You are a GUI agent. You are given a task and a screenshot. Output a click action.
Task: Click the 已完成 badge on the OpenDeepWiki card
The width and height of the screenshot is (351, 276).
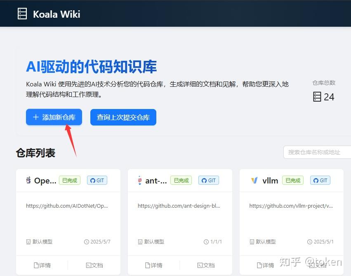(x=69, y=180)
